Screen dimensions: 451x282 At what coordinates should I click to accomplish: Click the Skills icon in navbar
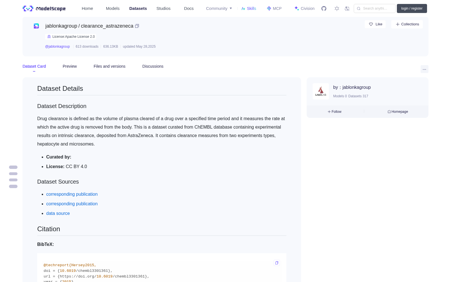pyautogui.click(x=243, y=8)
